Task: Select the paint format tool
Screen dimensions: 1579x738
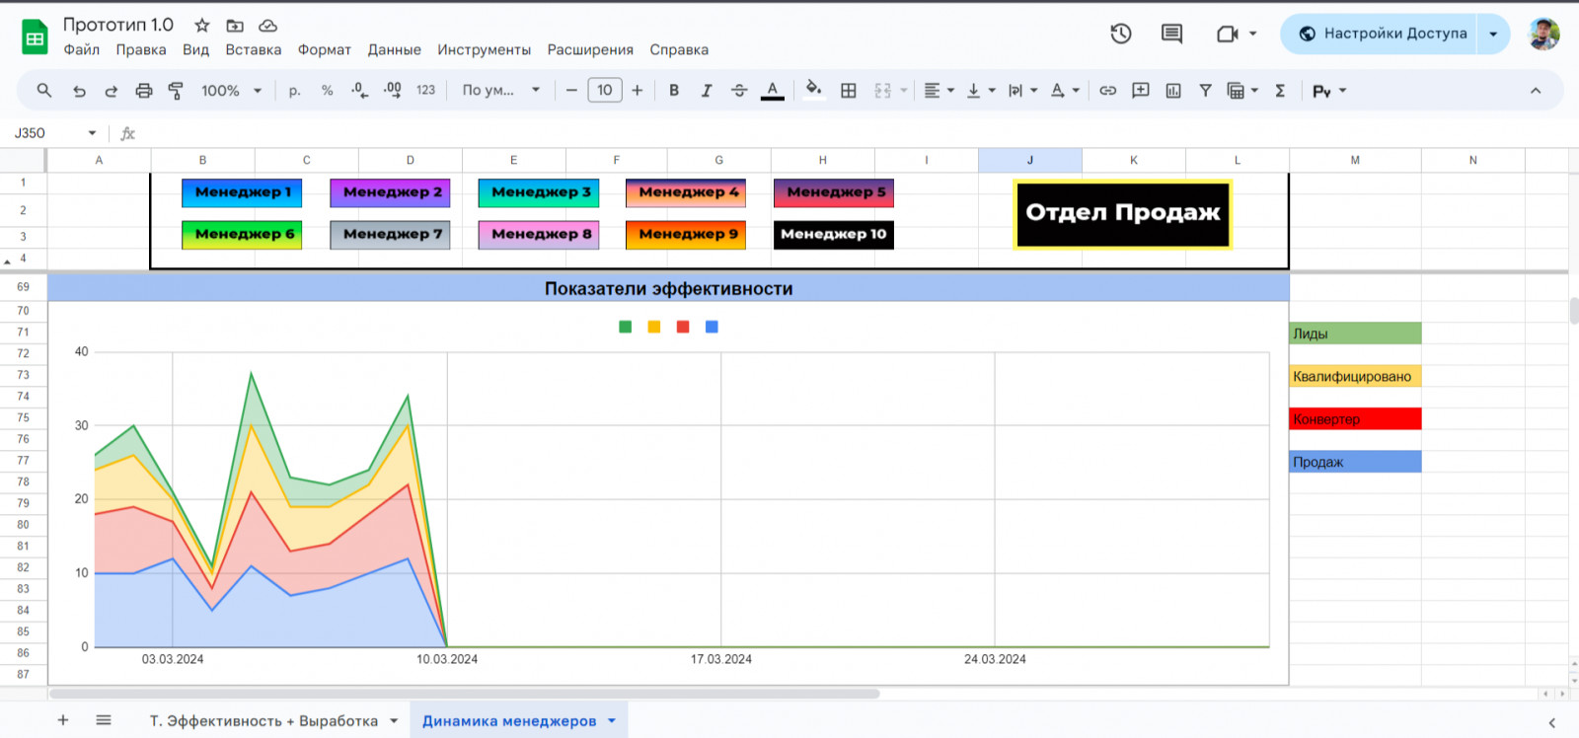Action: click(176, 91)
